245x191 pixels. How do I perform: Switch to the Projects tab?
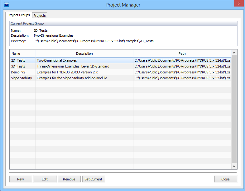pos(40,16)
